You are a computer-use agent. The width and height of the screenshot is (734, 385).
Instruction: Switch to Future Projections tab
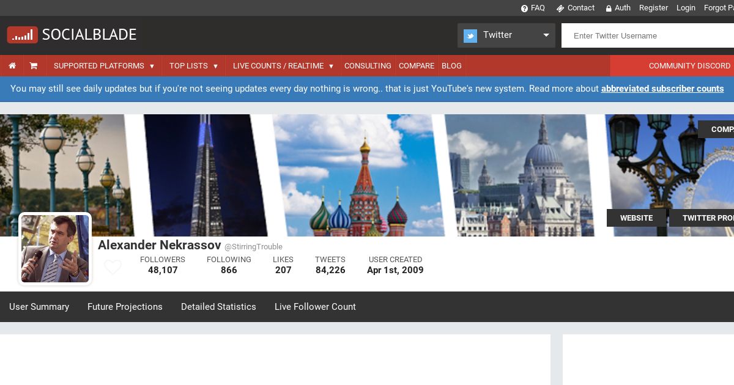(x=125, y=307)
